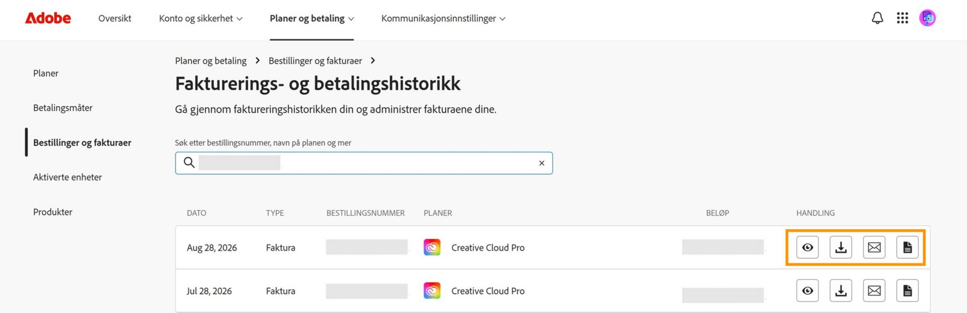Click the TYPE column header
Image resolution: width=967 pixels, height=313 pixels.
(x=275, y=213)
